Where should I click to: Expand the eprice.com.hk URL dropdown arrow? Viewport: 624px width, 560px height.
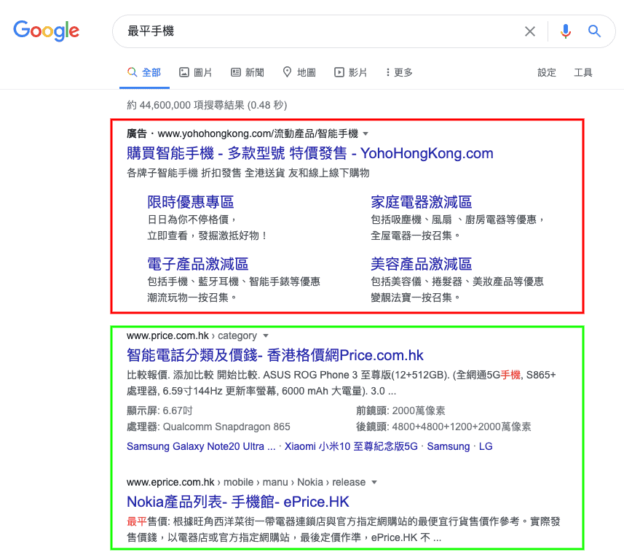tap(374, 483)
